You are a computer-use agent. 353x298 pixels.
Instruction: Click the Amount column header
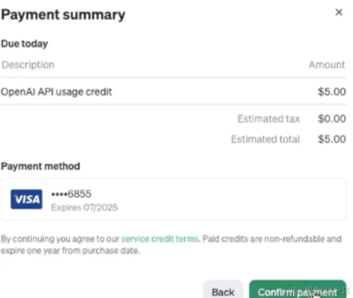point(327,65)
